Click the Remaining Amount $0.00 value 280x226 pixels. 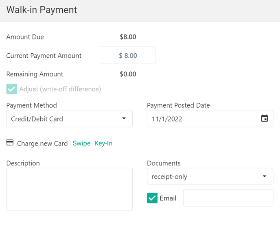[128, 74]
